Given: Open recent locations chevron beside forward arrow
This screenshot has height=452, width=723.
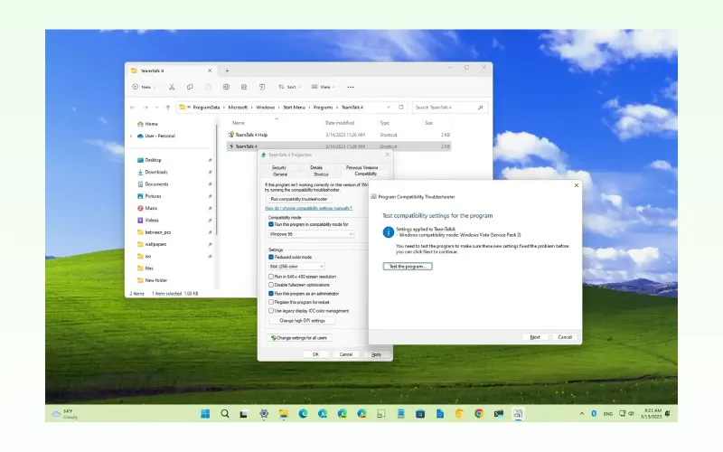Looking at the screenshot, I should click(156, 108).
